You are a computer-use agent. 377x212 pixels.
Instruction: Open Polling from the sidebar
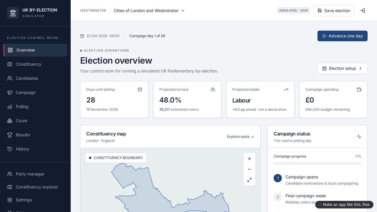(x=35, y=107)
